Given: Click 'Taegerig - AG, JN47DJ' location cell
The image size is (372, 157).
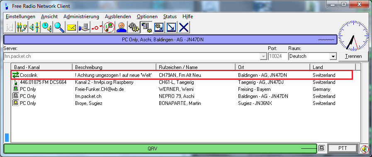Looking at the screenshot, I should point(261,82).
